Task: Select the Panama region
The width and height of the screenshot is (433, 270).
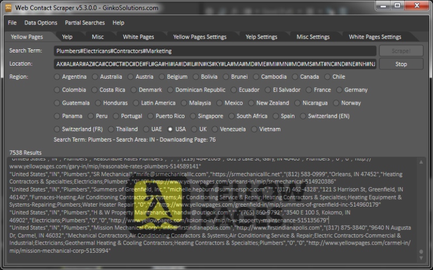Action: click(68, 116)
